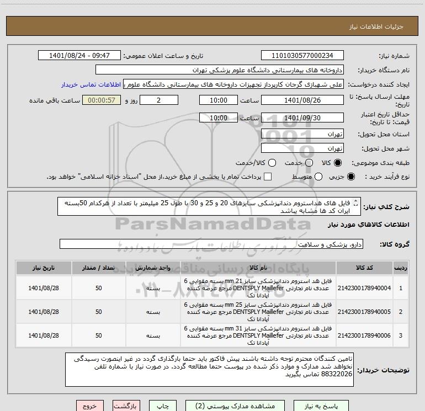Click the announcement date field 1401/08/24 - 09:47
425x411 pixels.
(79, 56)
